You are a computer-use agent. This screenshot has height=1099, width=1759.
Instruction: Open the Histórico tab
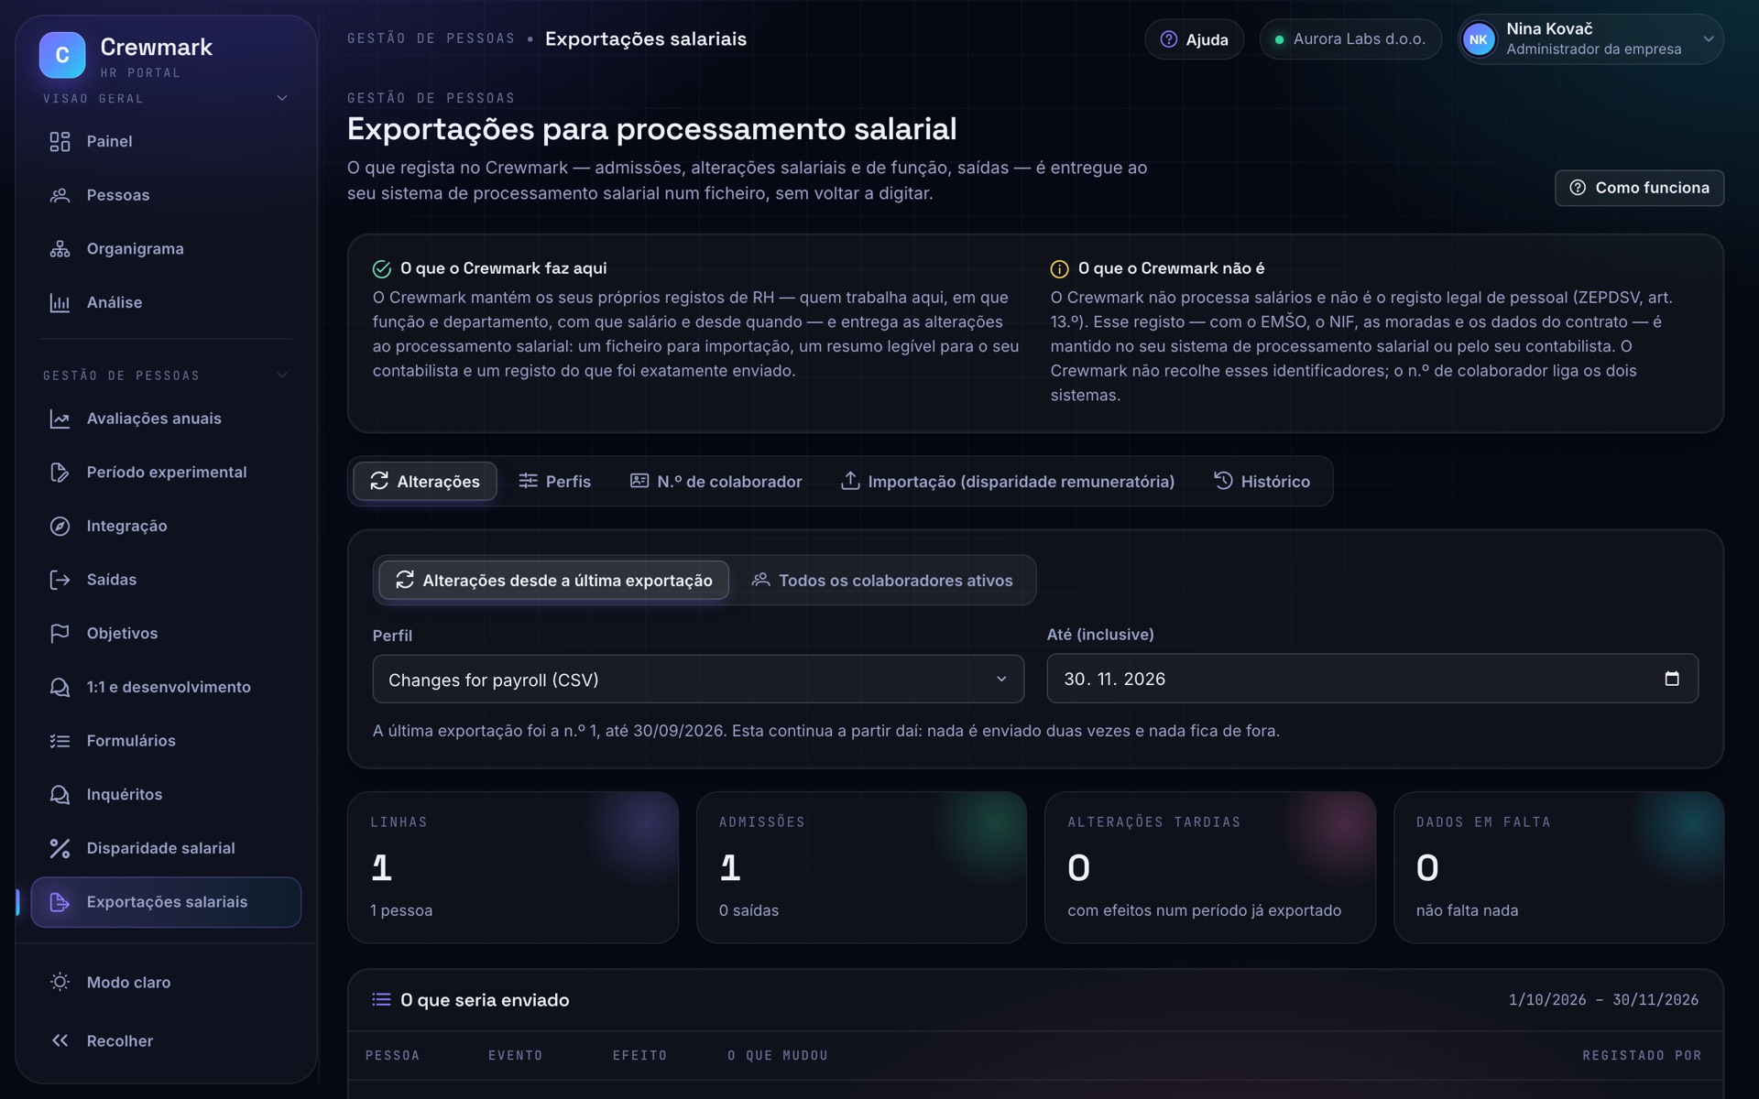click(x=1262, y=482)
